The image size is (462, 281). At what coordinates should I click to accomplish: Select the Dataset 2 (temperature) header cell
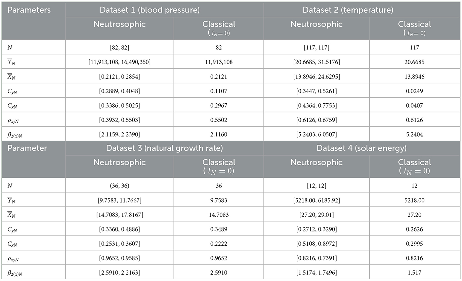tap(348, 10)
